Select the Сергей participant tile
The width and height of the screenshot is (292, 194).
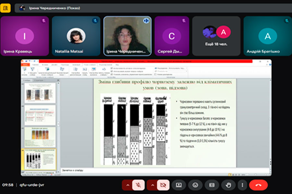tap(172, 36)
